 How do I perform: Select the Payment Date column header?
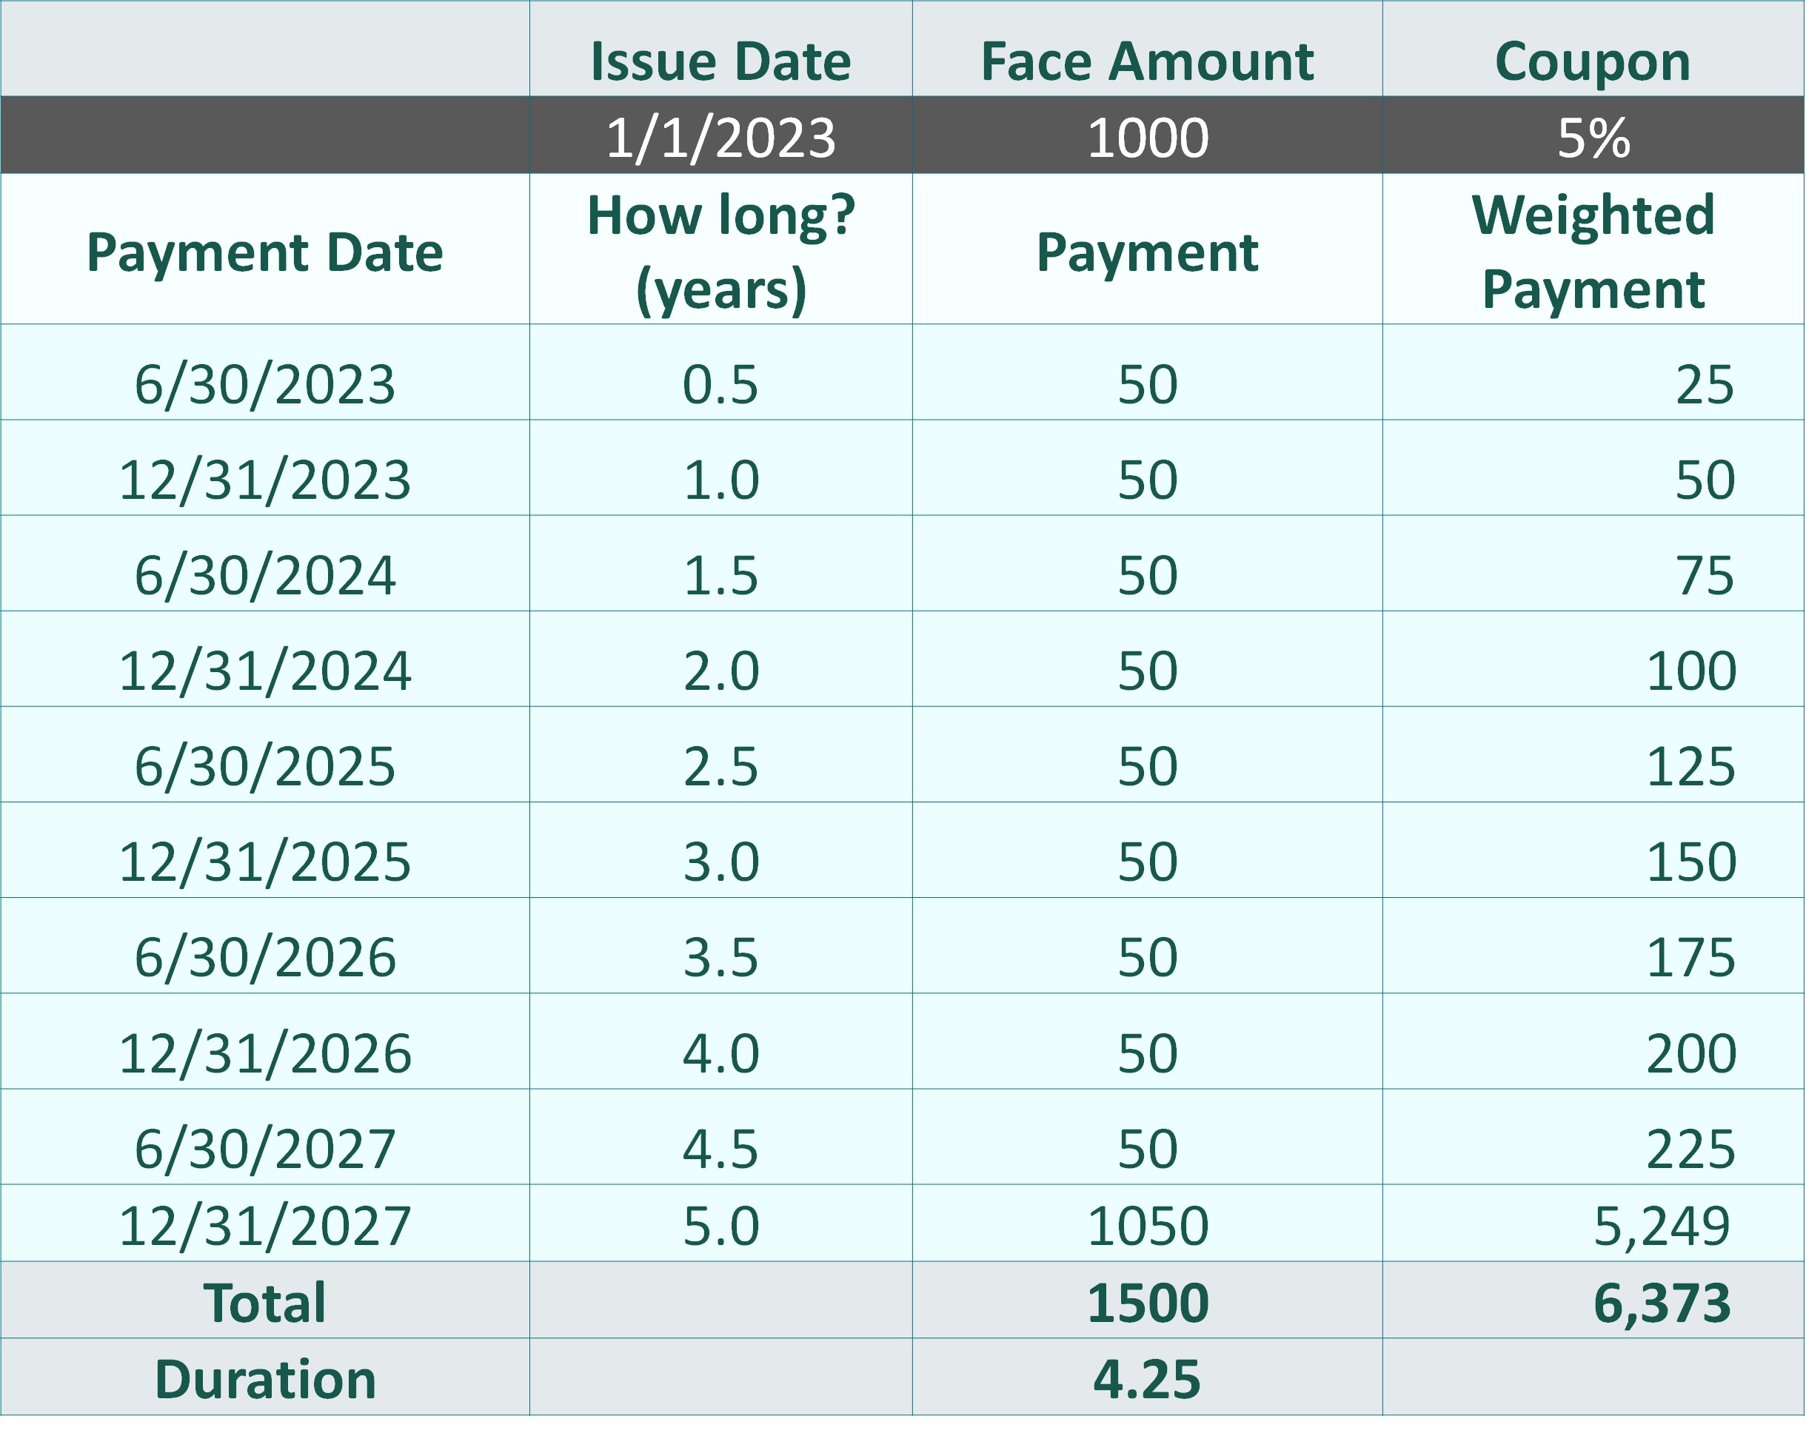[x=264, y=249]
